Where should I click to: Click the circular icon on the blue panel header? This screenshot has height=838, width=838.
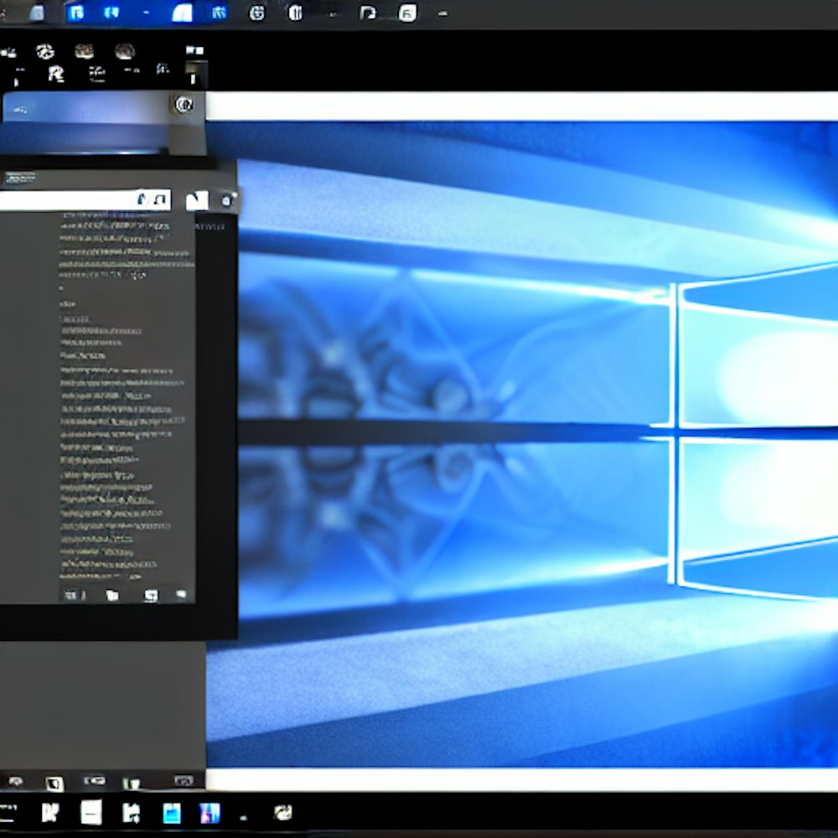[184, 105]
